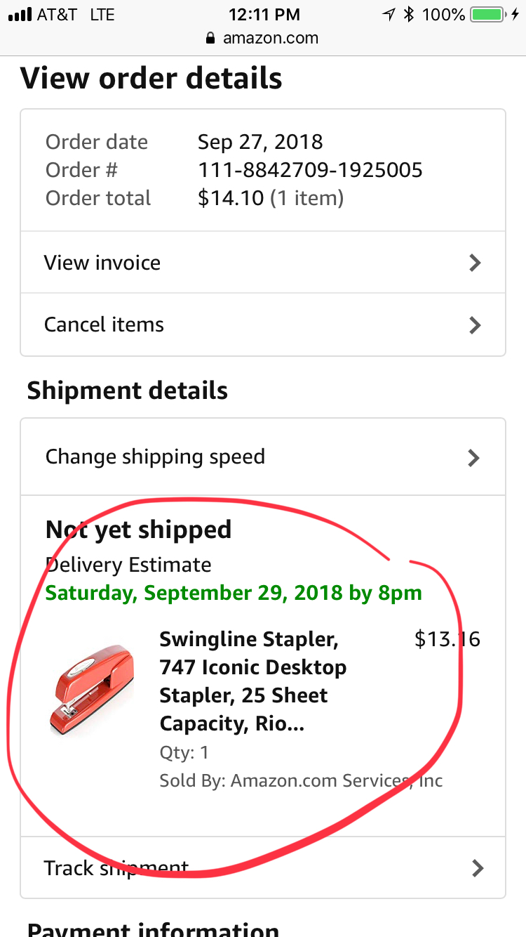This screenshot has height=937, width=526.
Task: Open Track shipment
Action: pyautogui.click(x=116, y=868)
